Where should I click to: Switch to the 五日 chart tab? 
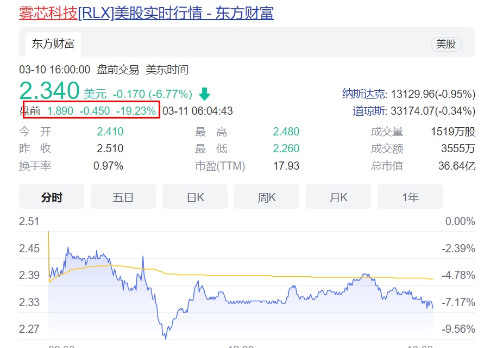point(123,197)
